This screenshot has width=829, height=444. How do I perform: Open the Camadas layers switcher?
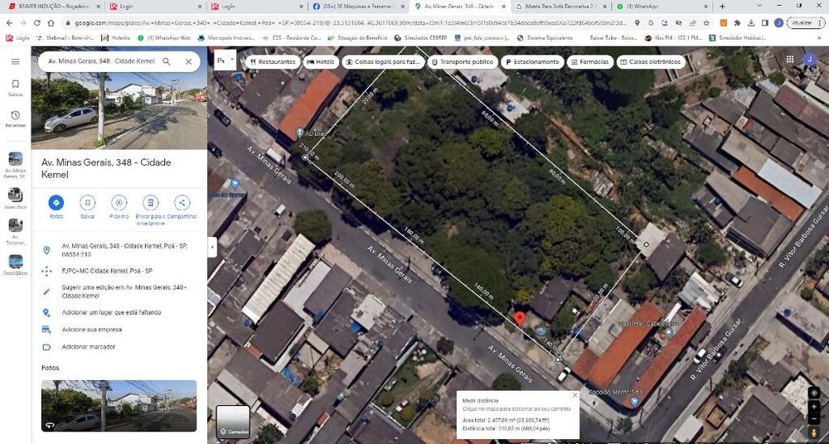click(x=233, y=422)
